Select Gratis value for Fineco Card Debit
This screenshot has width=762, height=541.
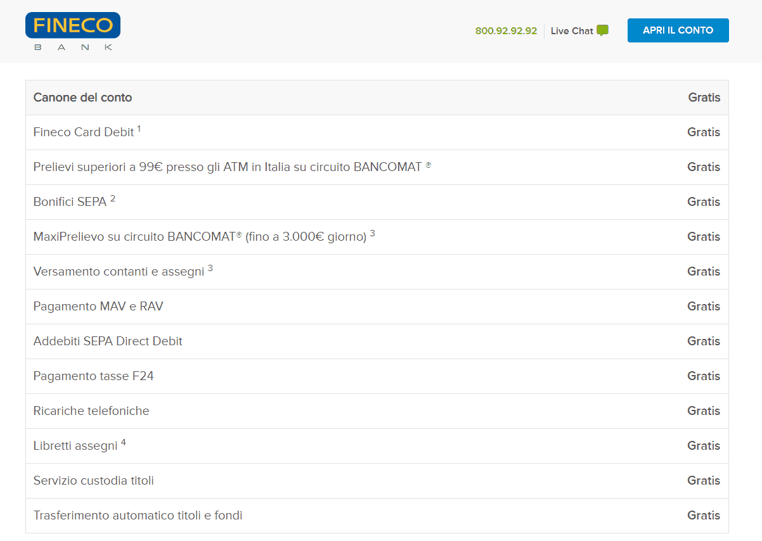pyautogui.click(x=704, y=132)
